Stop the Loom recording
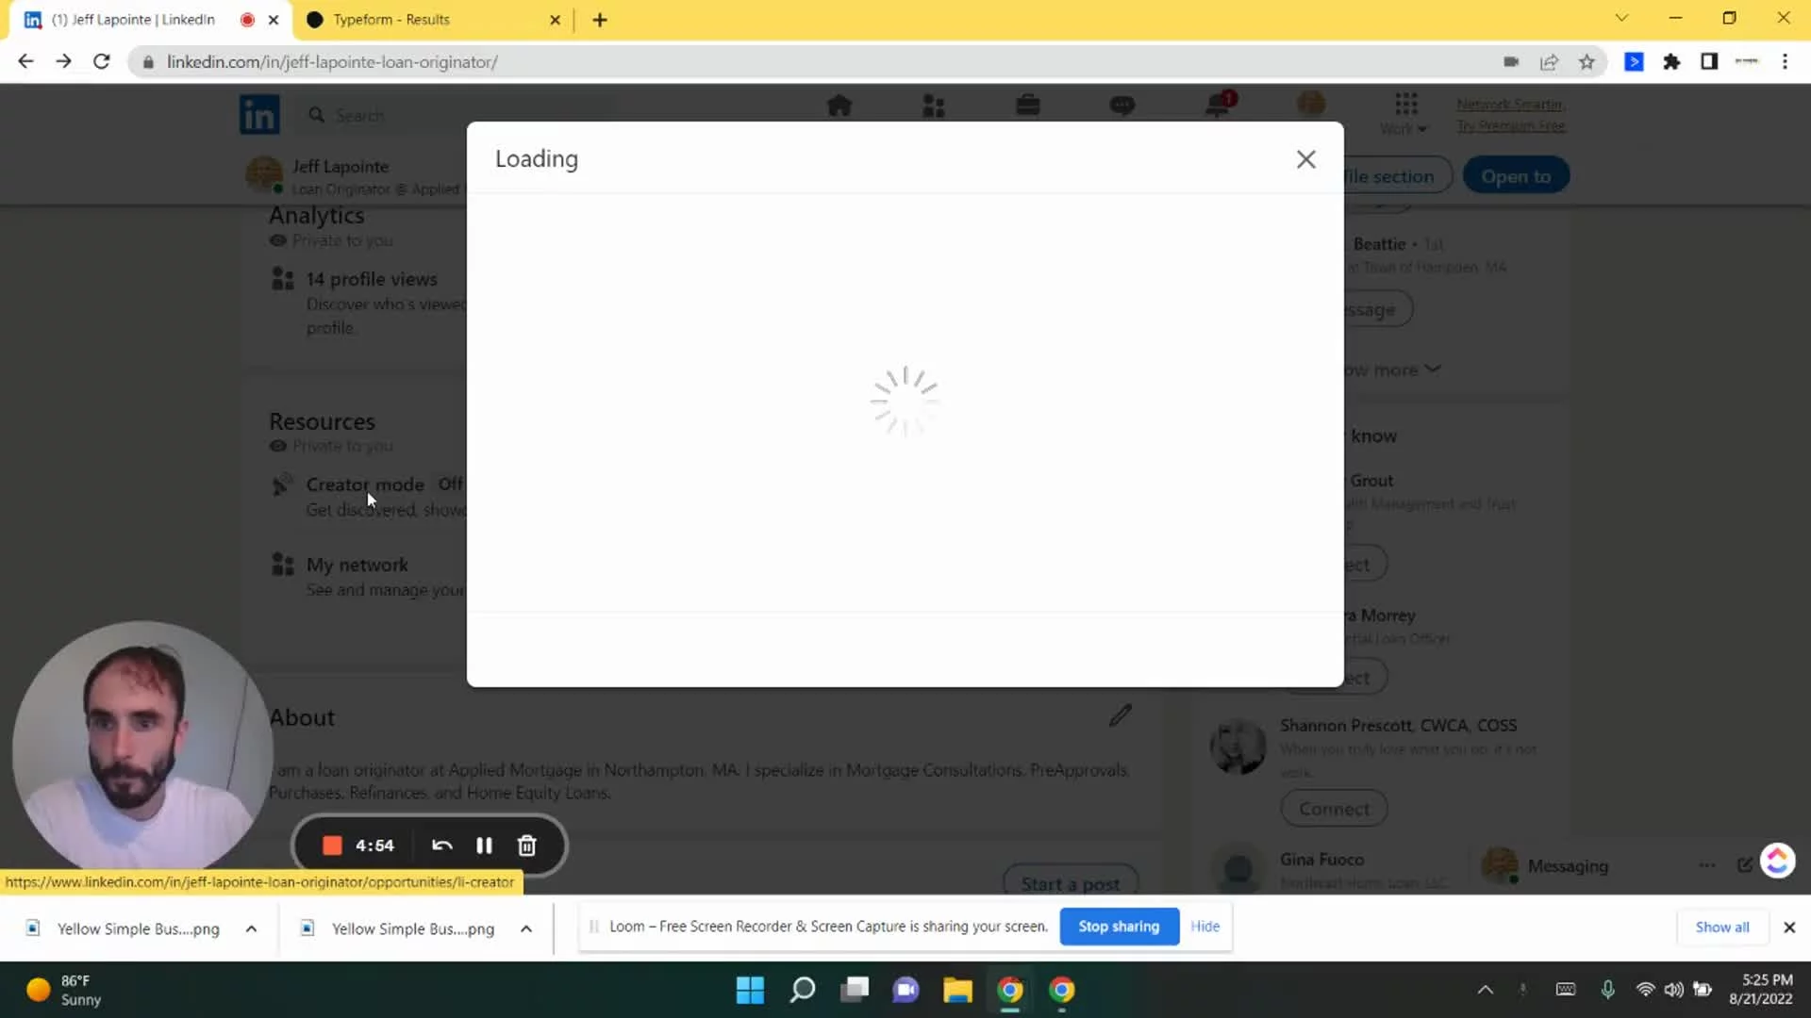Screen dimensions: 1811x1018 [x=332, y=846]
